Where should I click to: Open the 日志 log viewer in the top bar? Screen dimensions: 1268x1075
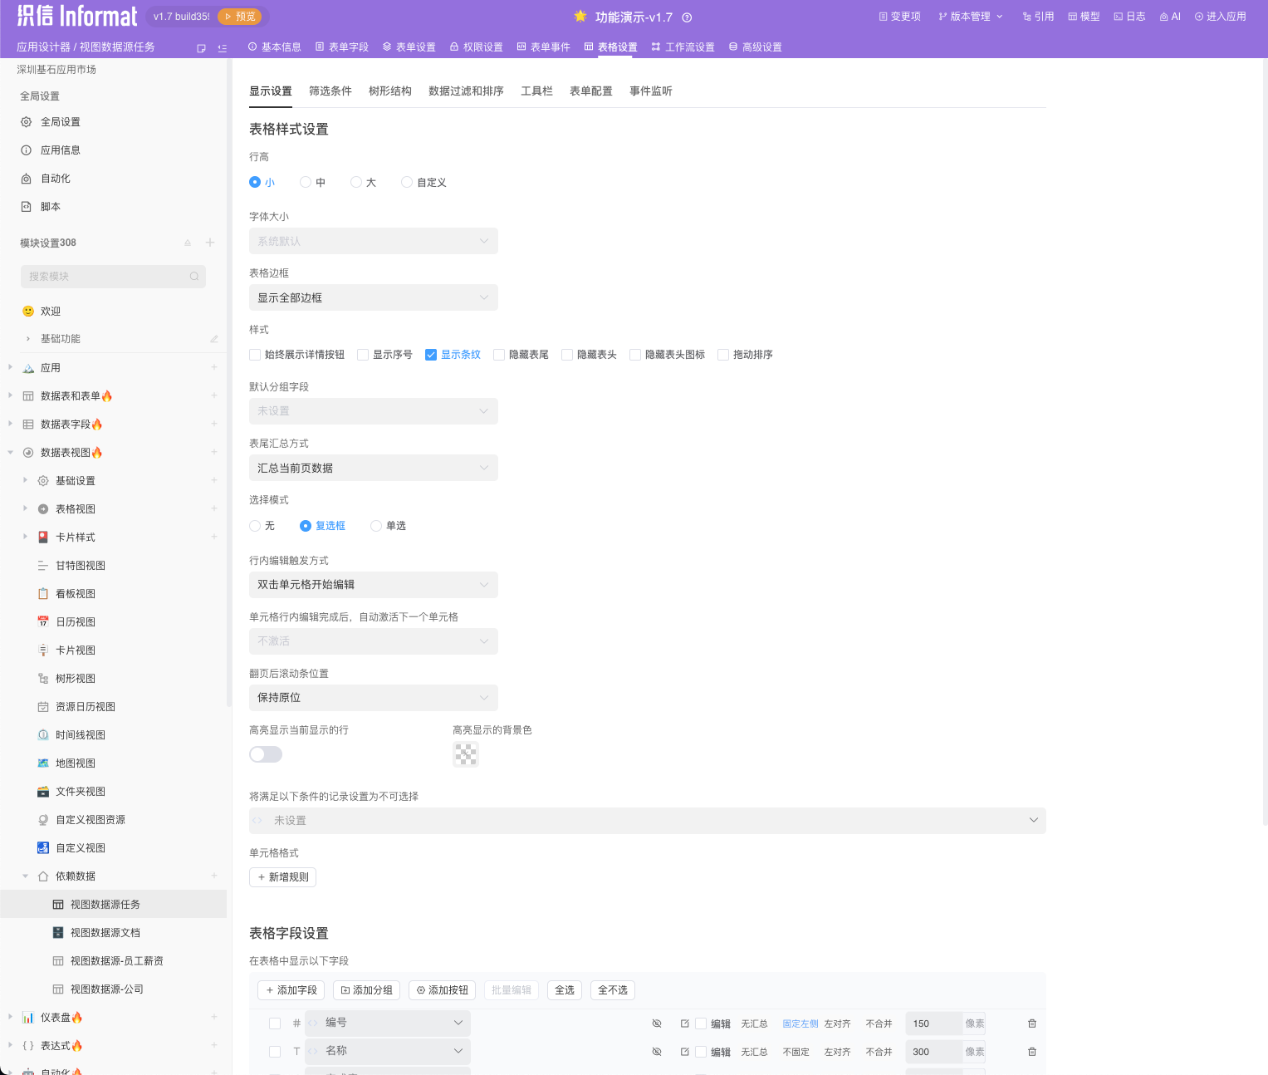click(1129, 17)
